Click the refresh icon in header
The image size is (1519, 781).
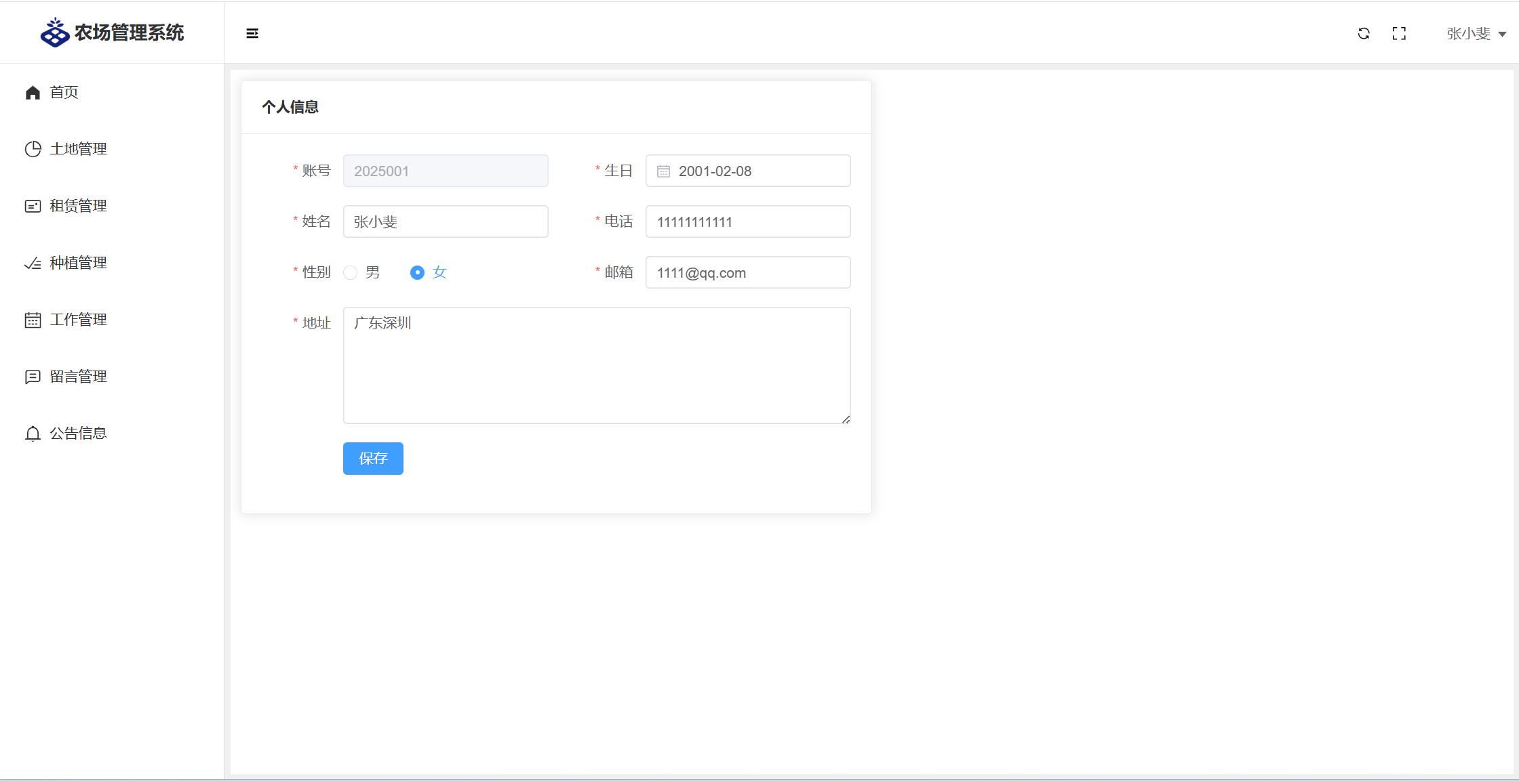1364,33
